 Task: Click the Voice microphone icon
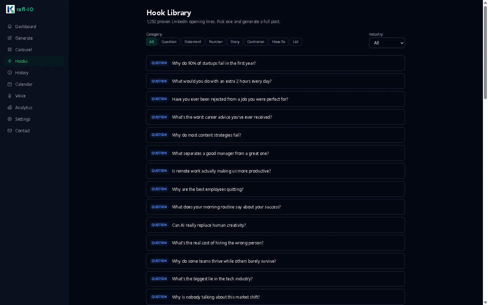pyautogui.click(x=10, y=96)
